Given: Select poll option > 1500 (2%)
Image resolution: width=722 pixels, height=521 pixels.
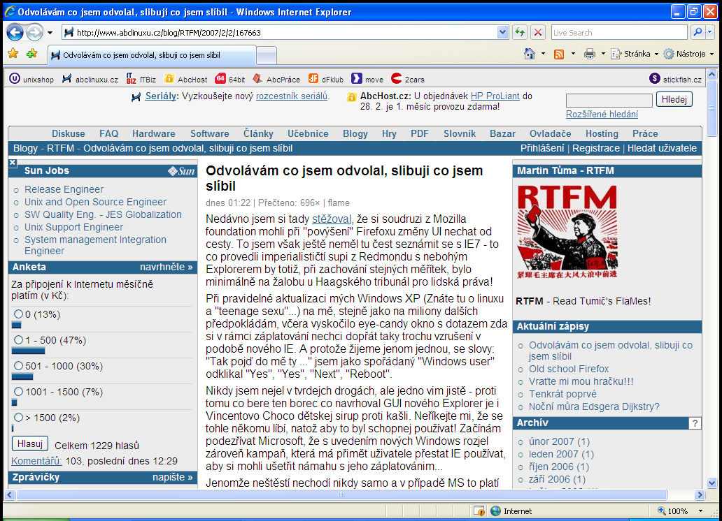Looking at the screenshot, I should pyautogui.click(x=18, y=417).
